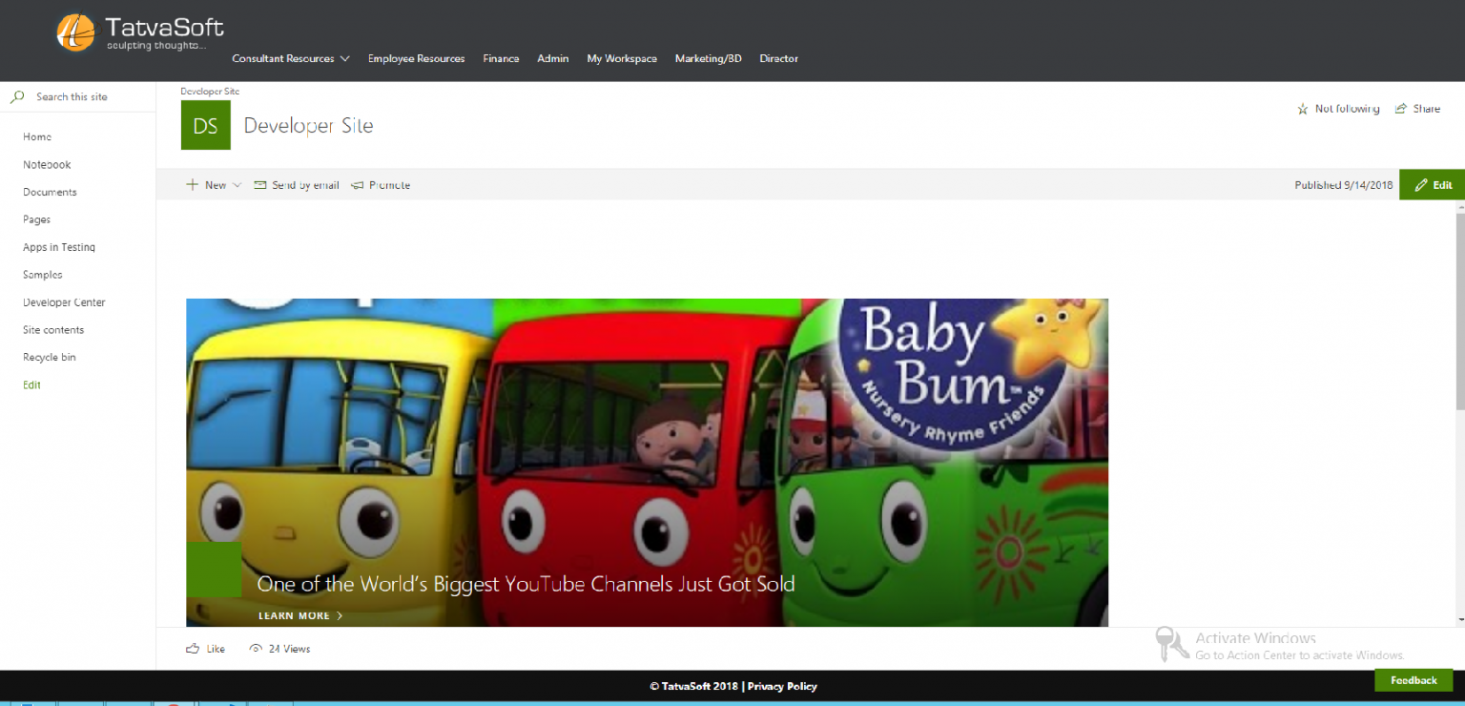Click the Send by email envelope icon
This screenshot has height=706, width=1465.
pos(259,185)
